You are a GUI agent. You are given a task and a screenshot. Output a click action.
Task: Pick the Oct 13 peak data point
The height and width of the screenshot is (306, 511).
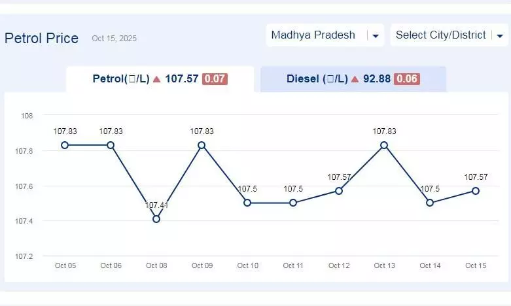click(384, 145)
